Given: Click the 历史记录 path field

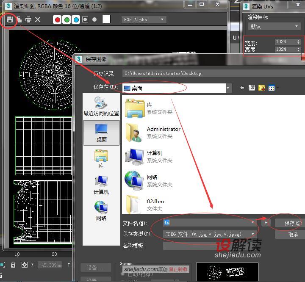Looking at the screenshot, I should point(213,74).
